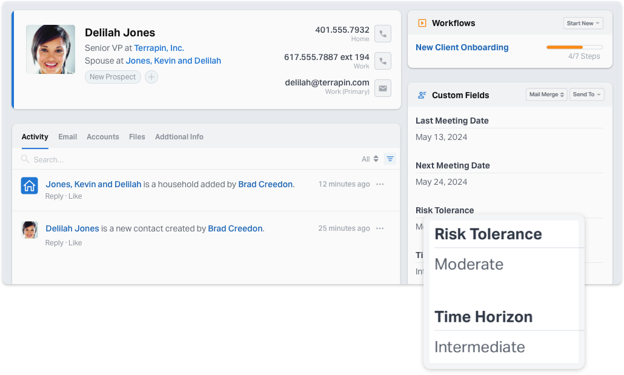The image size is (624, 375).
Task: Click the New Prospect tag
Action: [113, 77]
